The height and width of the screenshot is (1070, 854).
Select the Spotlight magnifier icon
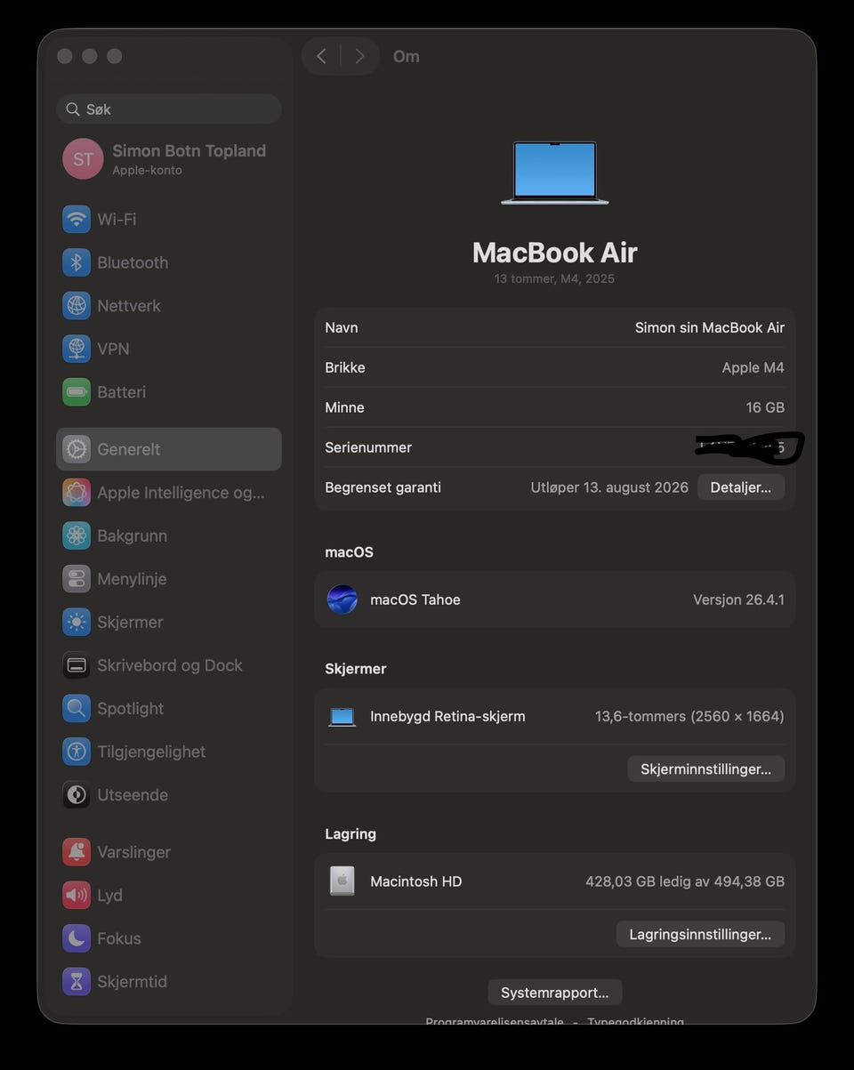(x=77, y=708)
